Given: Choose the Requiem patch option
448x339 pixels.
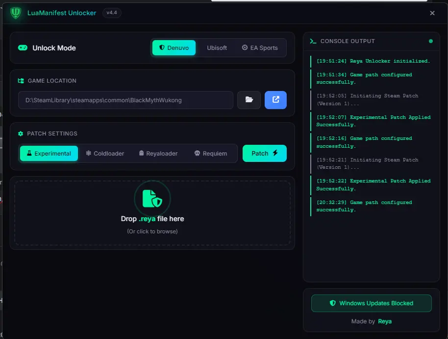Looking at the screenshot, I should click(211, 154).
